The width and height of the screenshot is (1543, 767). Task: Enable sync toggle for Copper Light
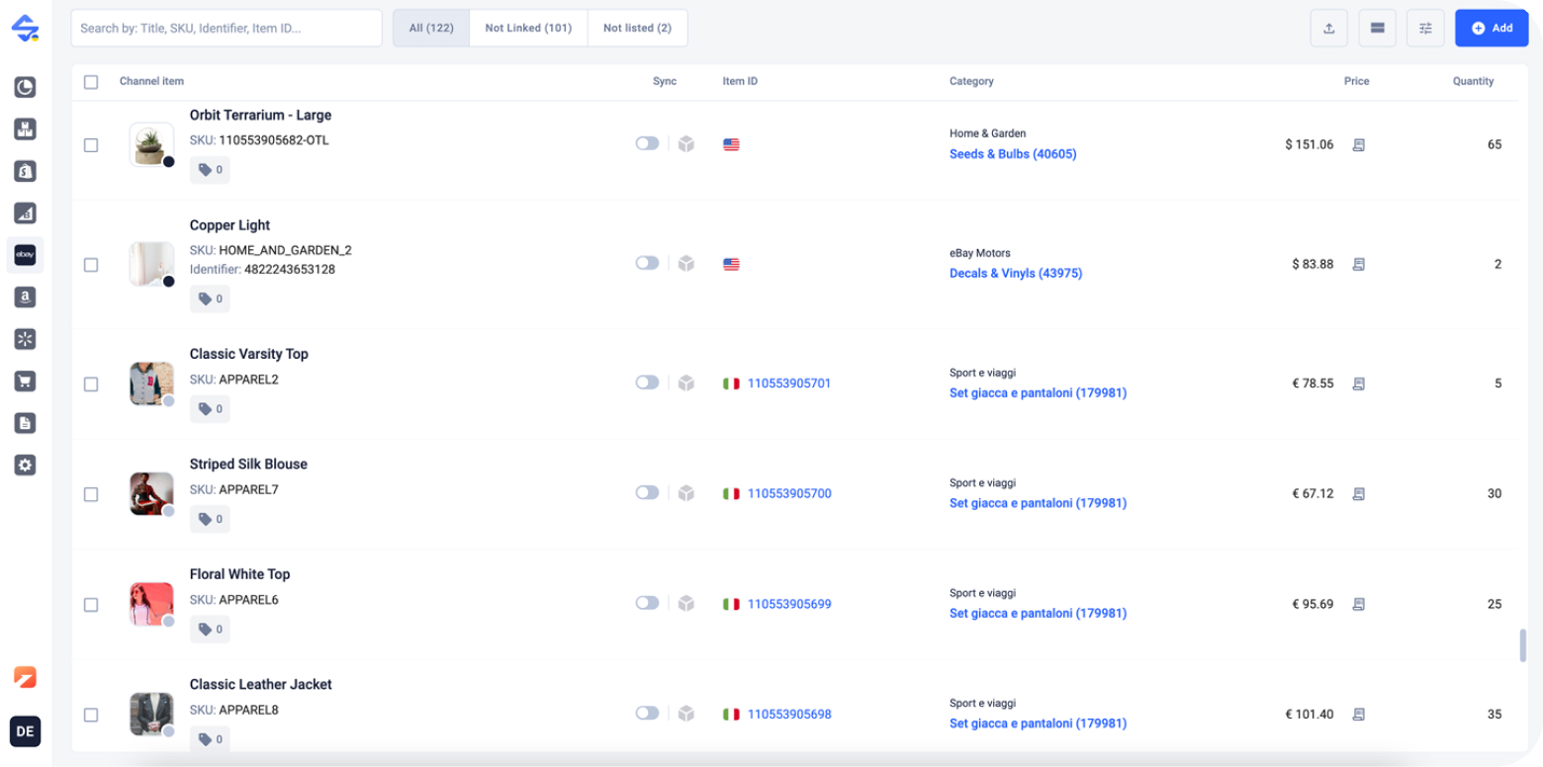[x=647, y=263]
